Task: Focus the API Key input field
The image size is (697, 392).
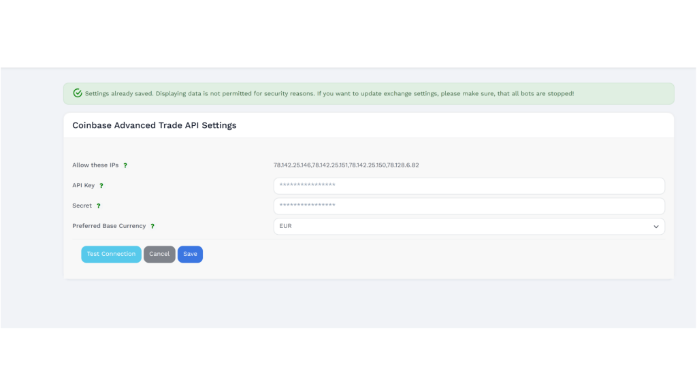Action: pos(469,186)
